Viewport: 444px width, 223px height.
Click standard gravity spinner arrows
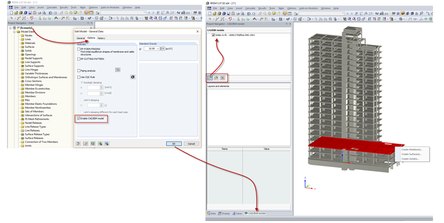pyautogui.click(x=161, y=49)
